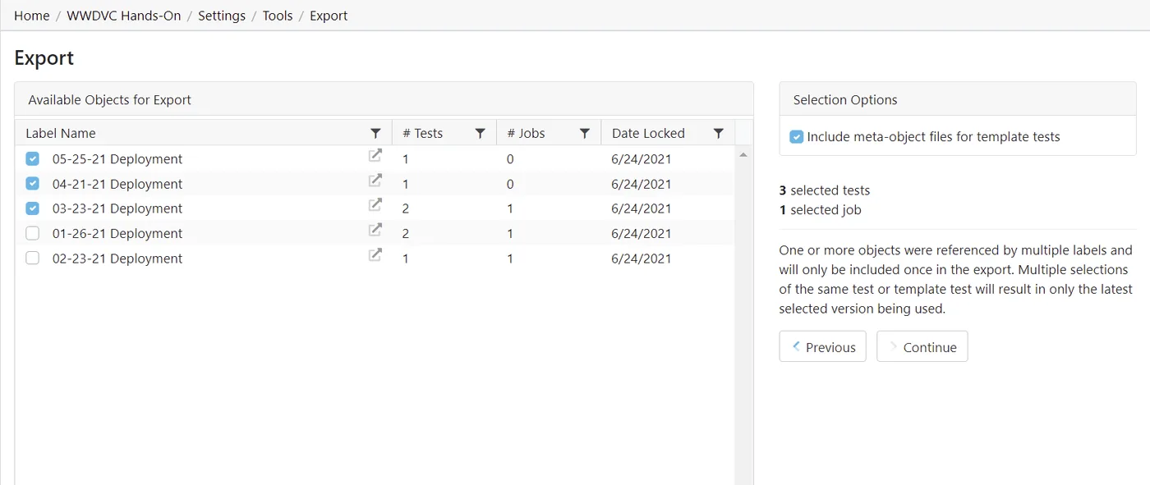
Task: Uncheck the 03-23-21 Deployment checkbox
Action: [x=33, y=208]
